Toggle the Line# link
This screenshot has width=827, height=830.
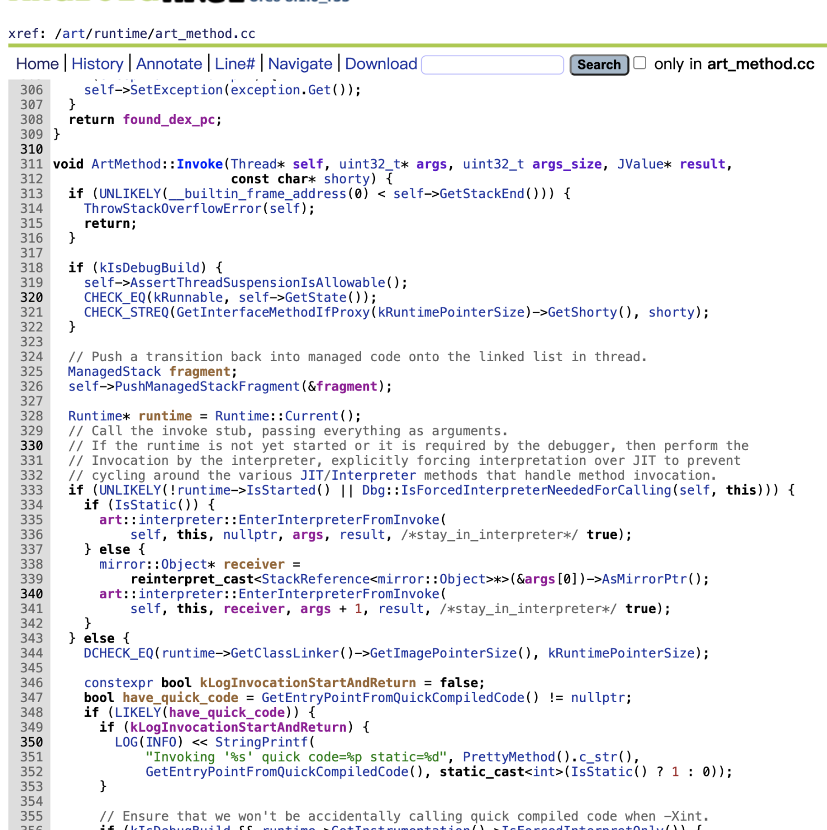(235, 64)
